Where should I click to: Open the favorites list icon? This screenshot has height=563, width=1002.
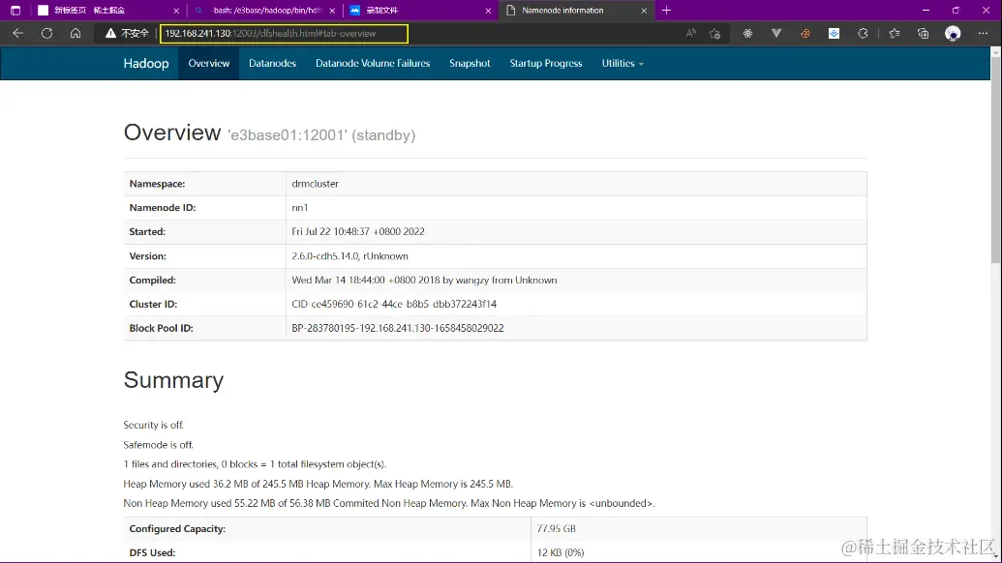click(894, 33)
